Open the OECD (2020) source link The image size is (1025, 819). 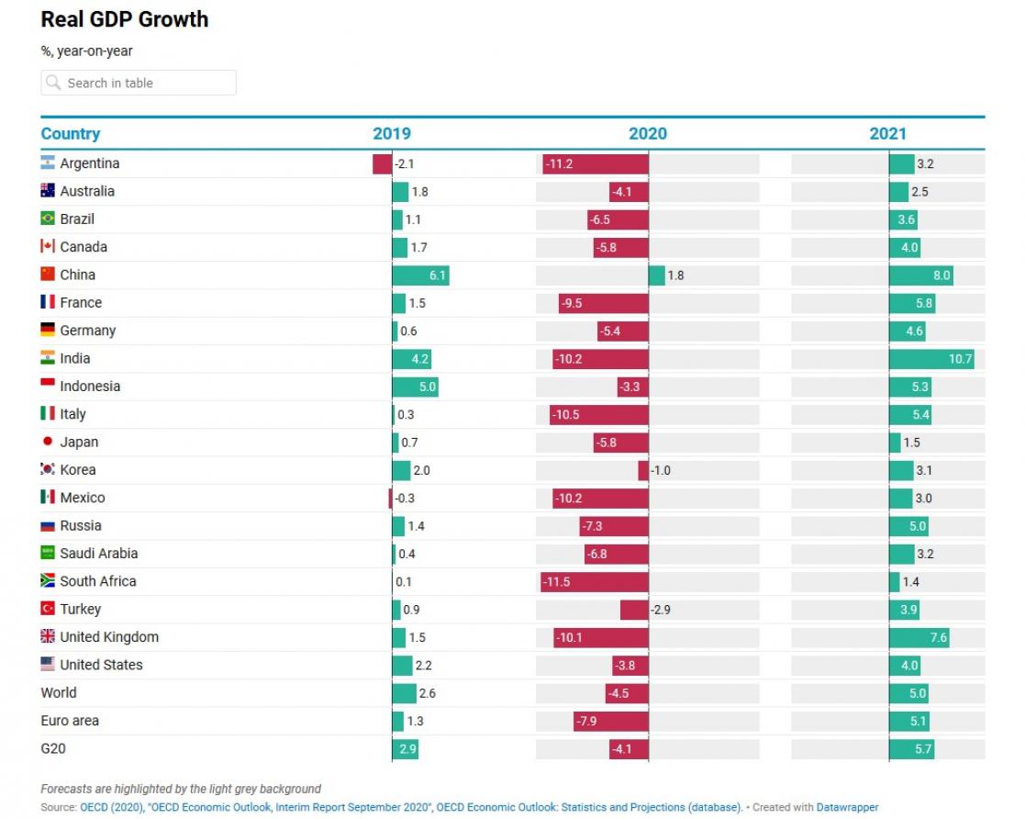coord(109,808)
